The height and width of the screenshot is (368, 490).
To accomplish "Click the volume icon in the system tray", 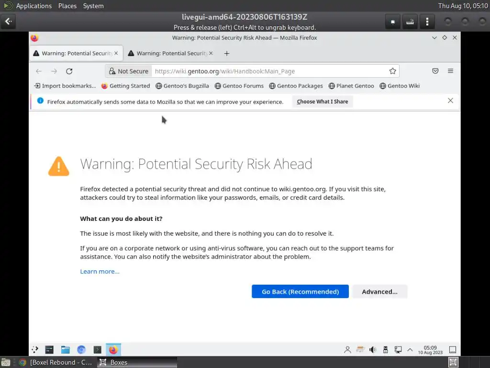I will point(373,350).
